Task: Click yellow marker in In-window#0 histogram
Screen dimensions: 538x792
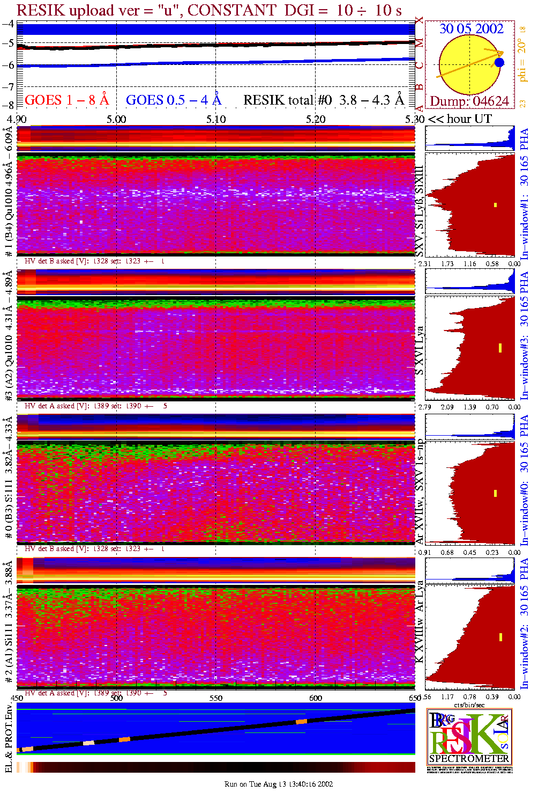Action: [496, 493]
